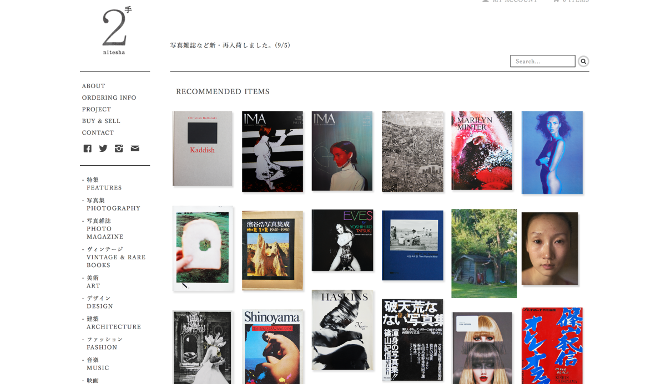Open the Instagram icon link
666x384 pixels.
119,149
